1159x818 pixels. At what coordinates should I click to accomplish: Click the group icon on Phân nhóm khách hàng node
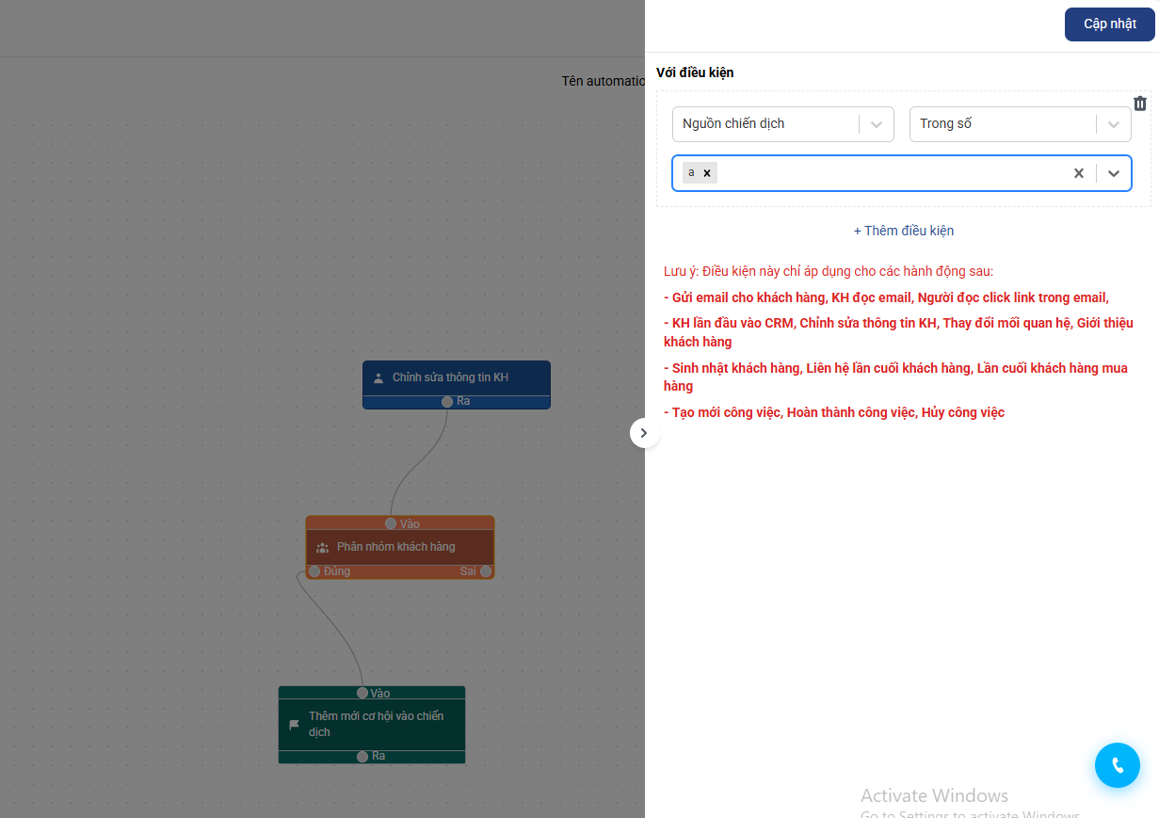click(x=322, y=547)
